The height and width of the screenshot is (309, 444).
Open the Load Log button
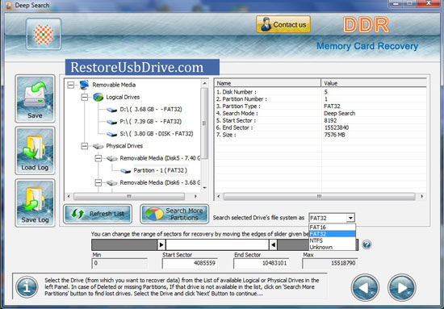coord(35,151)
